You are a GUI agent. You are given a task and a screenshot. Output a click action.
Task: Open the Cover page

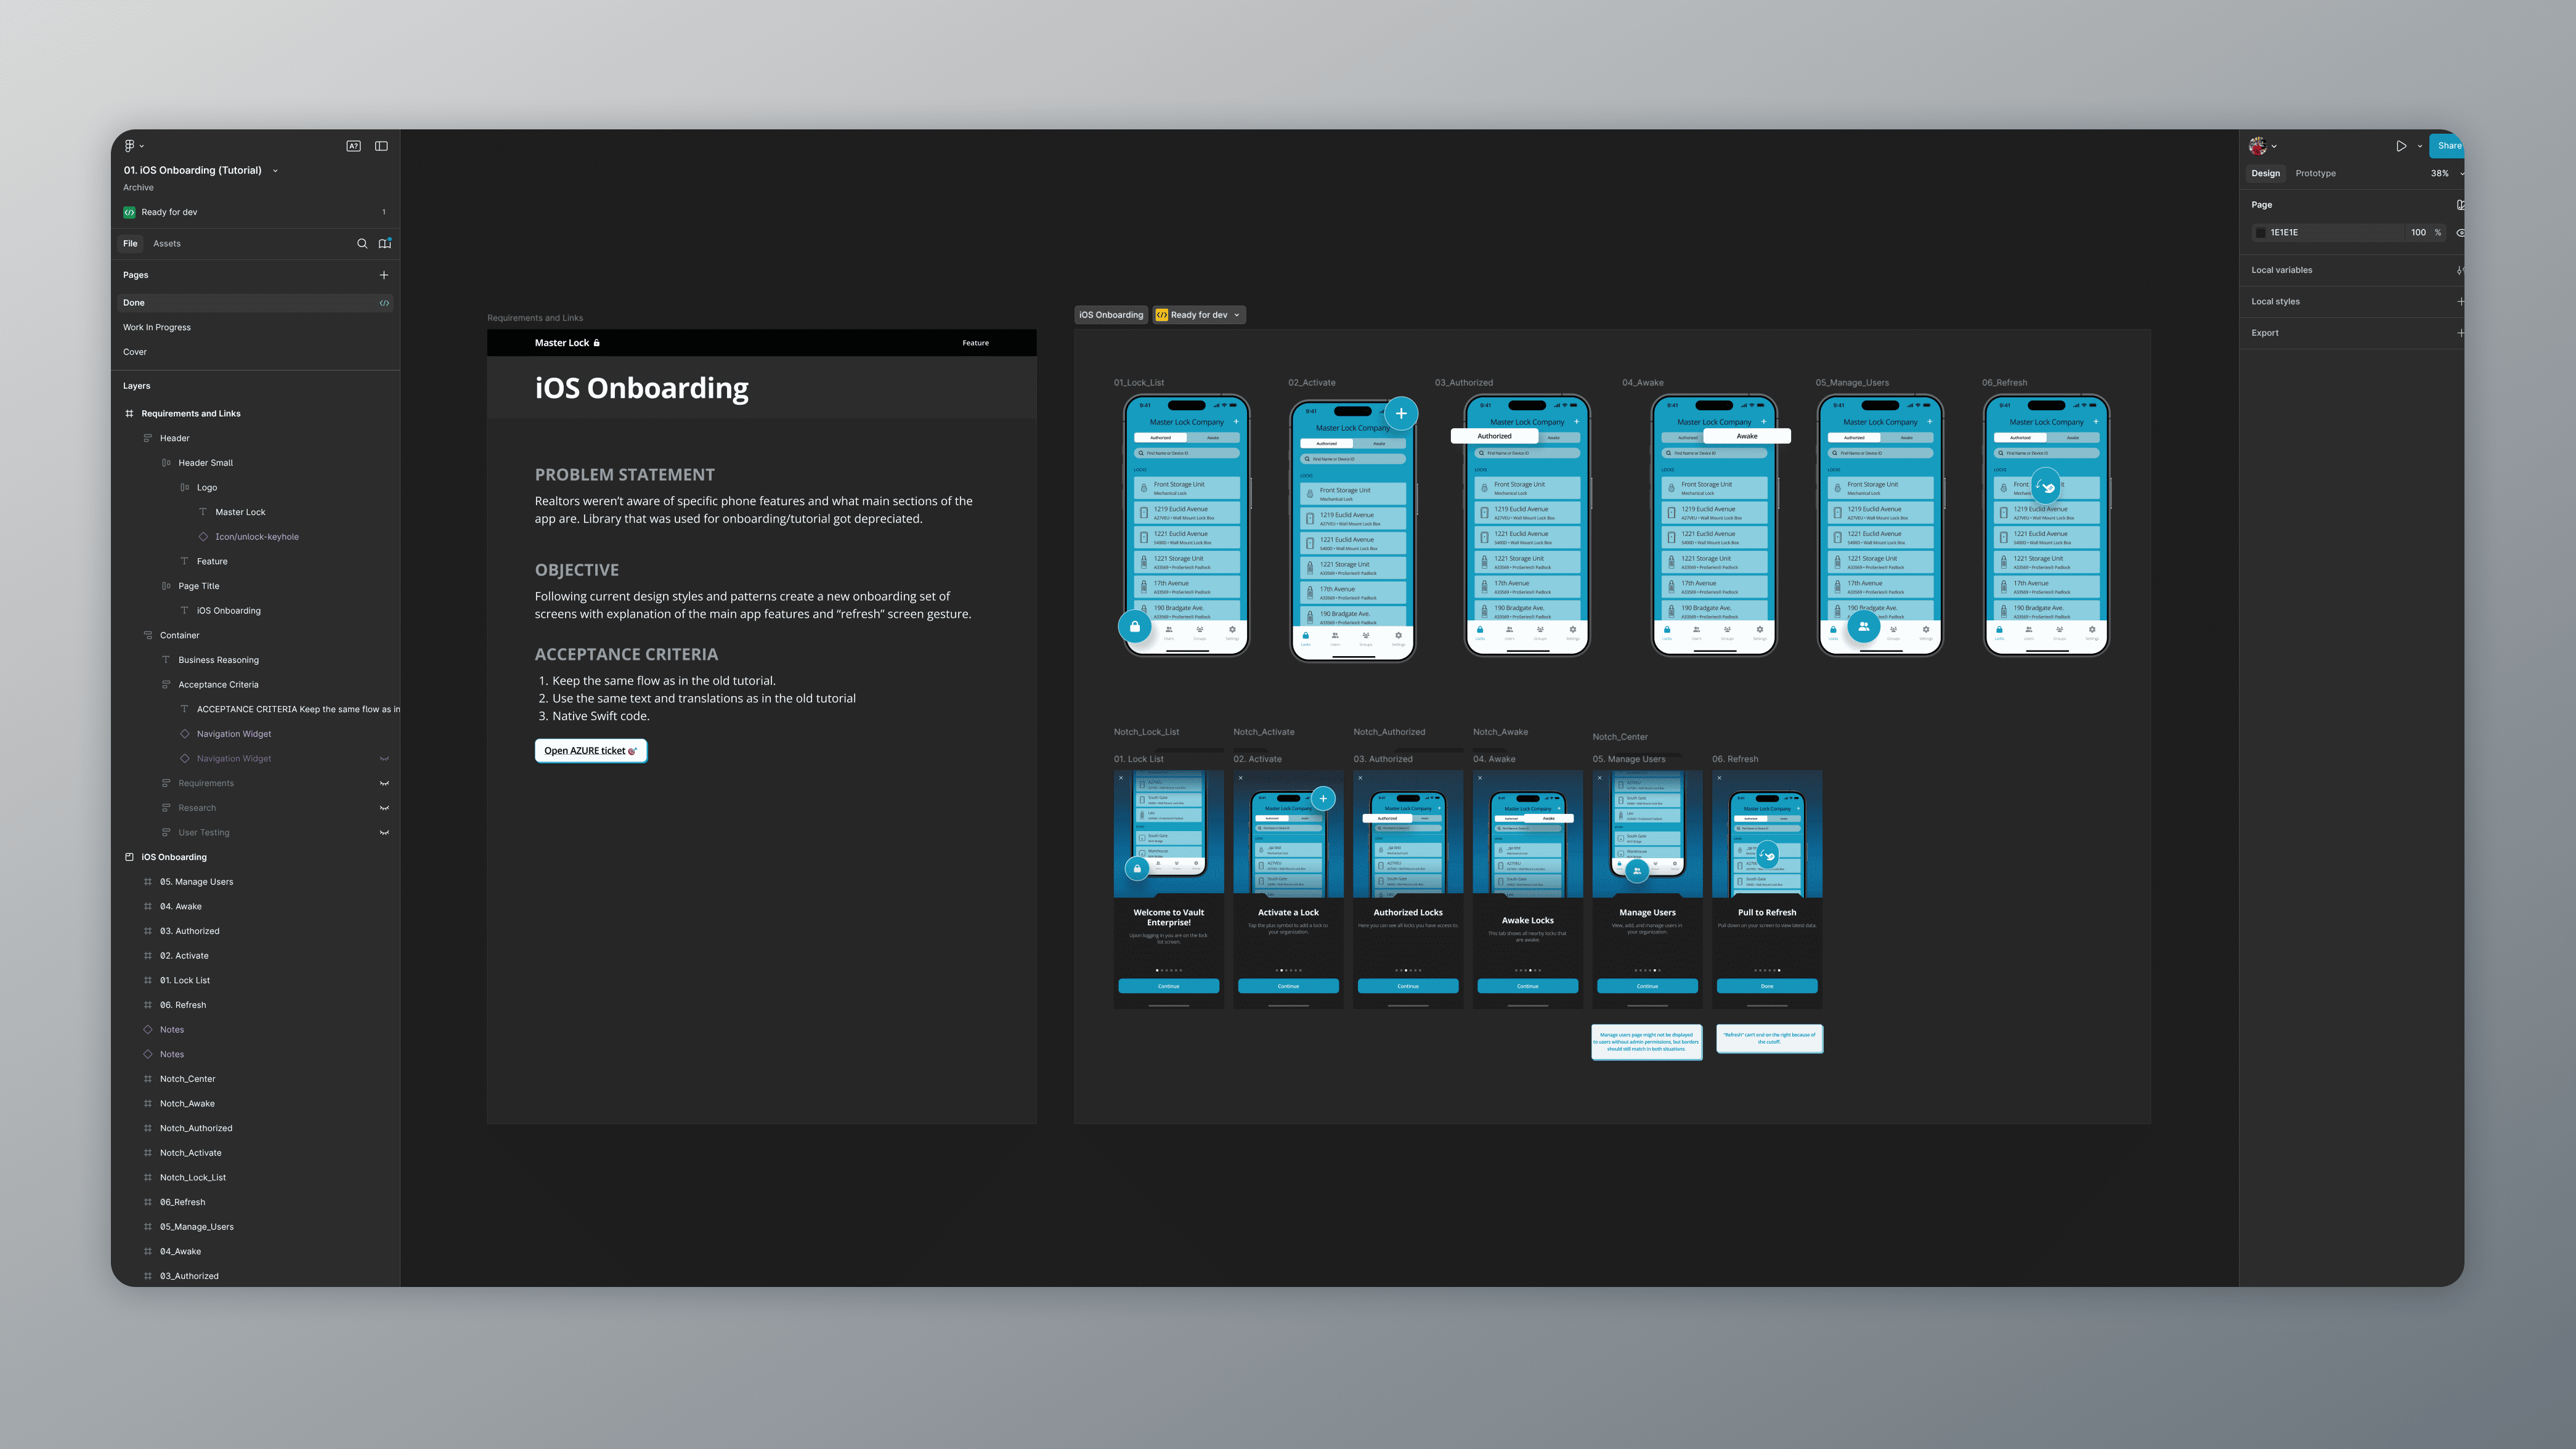[135, 352]
